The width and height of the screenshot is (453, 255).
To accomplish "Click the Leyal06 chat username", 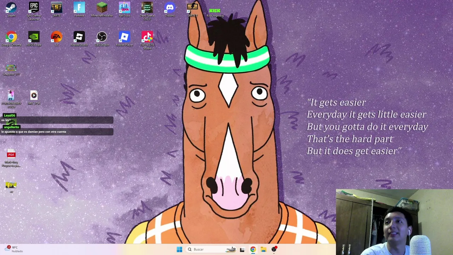I will pyautogui.click(x=10, y=115).
